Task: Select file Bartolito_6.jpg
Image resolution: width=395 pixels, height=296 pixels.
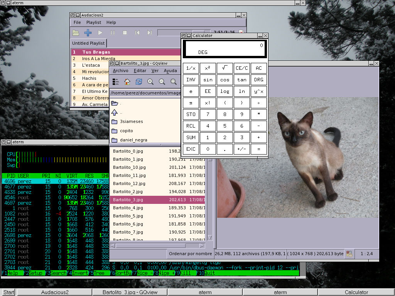Action: [158, 224]
